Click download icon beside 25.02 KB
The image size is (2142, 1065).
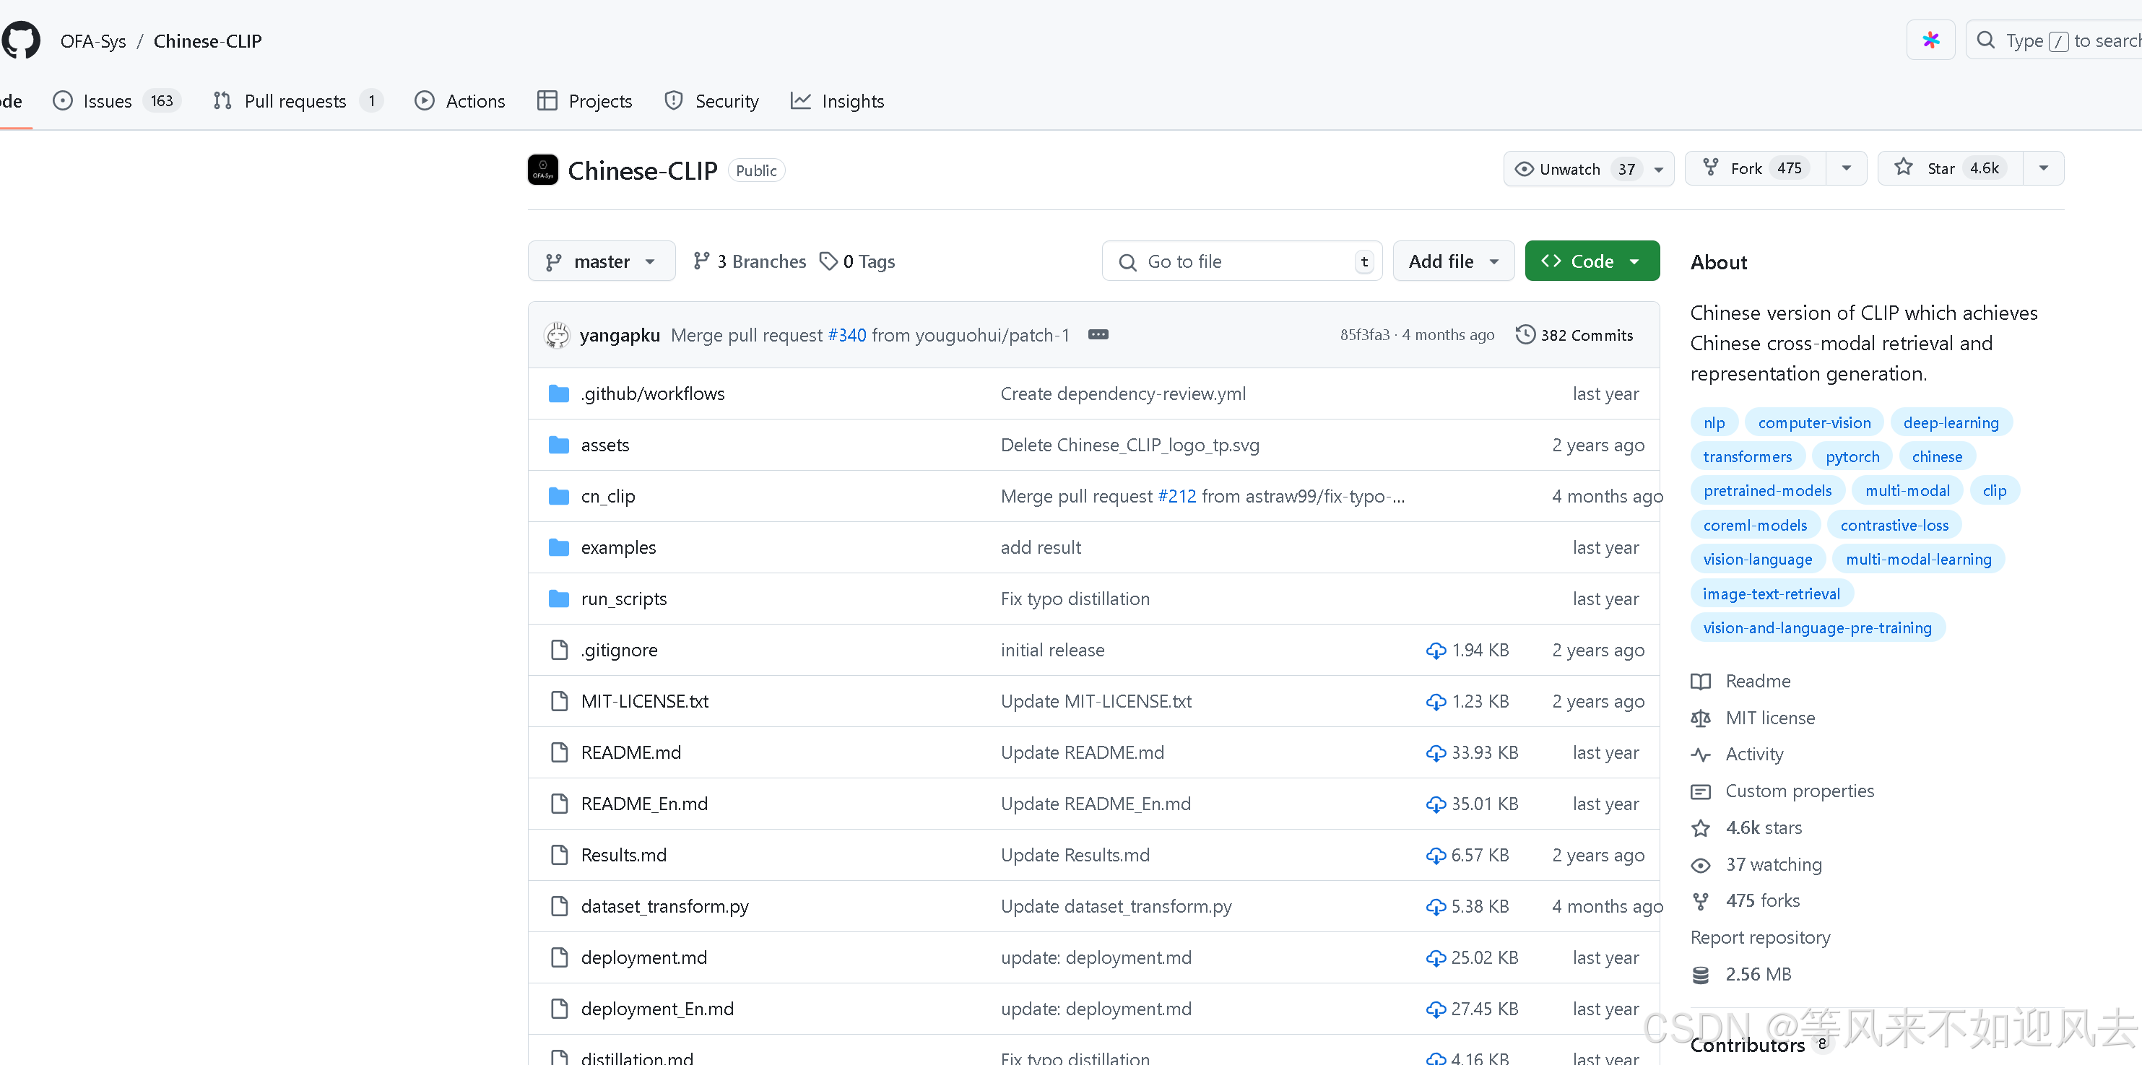click(1436, 957)
